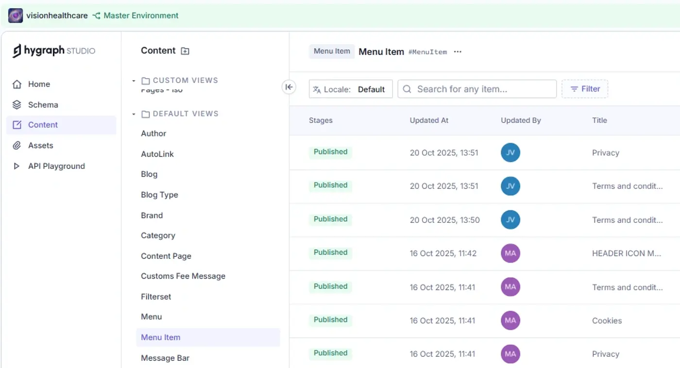Open the Menu Item more options menu
Viewport: 680px width, 368px height.
tap(458, 52)
